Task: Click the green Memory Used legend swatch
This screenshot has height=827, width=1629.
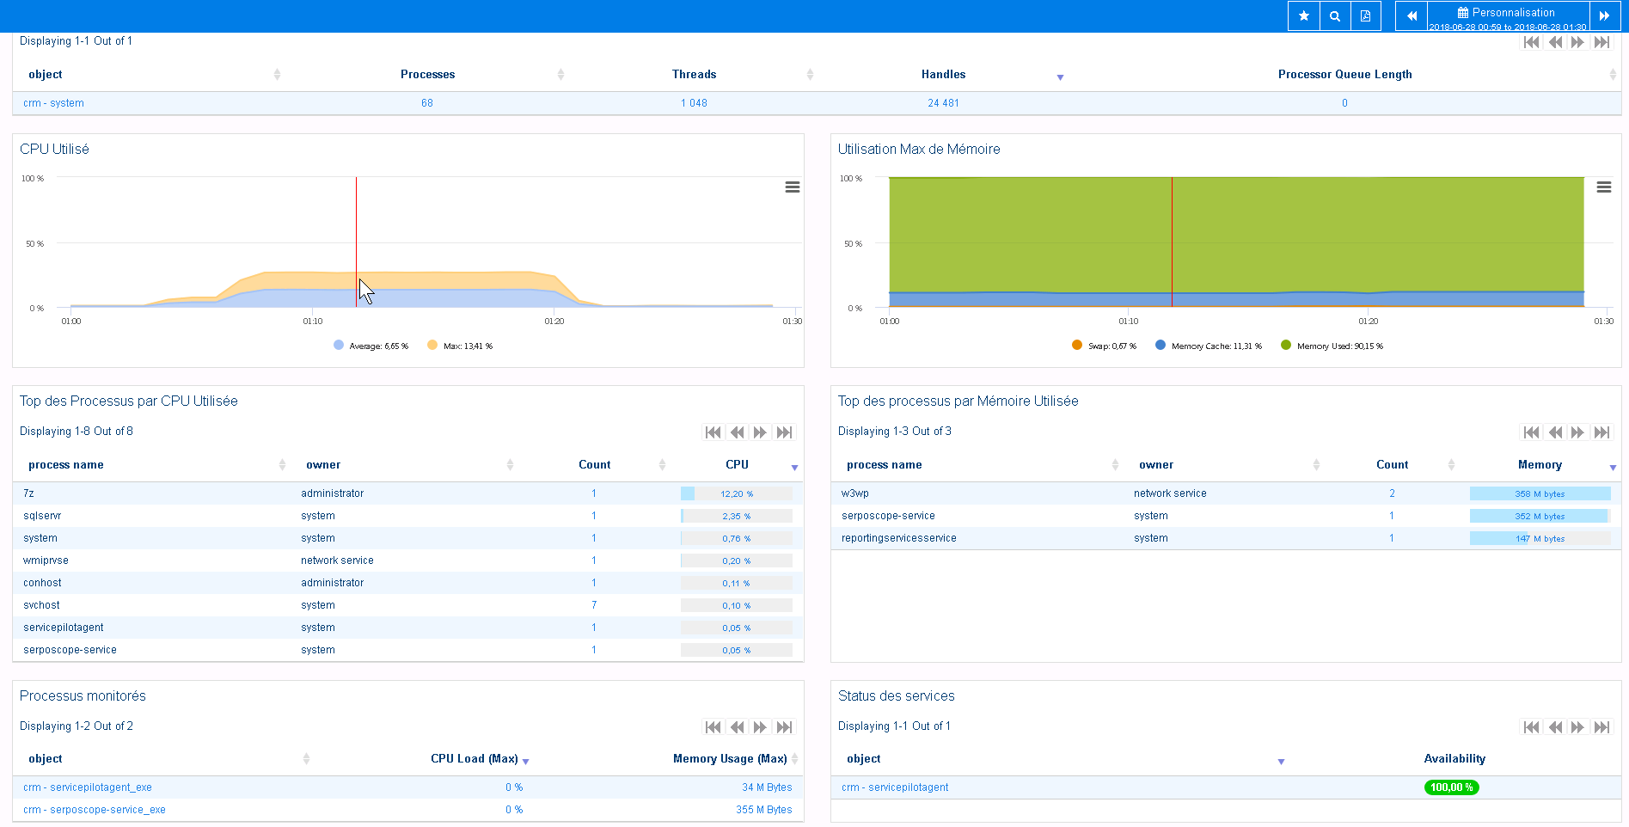Action: 1285,345
